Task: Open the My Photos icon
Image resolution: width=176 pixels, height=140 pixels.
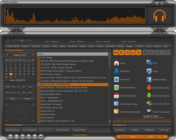Action: pyautogui.click(x=116, y=79)
